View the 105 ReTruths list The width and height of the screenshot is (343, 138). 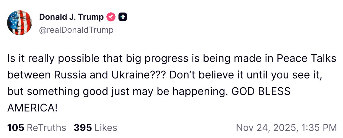click(x=37, y=127)
